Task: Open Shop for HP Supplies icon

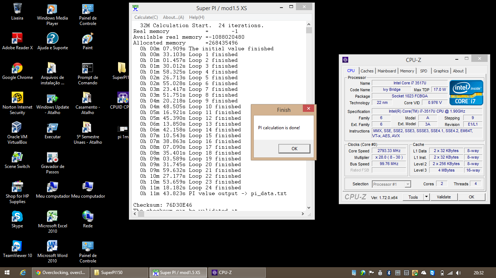Action: [x=17, y=193]
